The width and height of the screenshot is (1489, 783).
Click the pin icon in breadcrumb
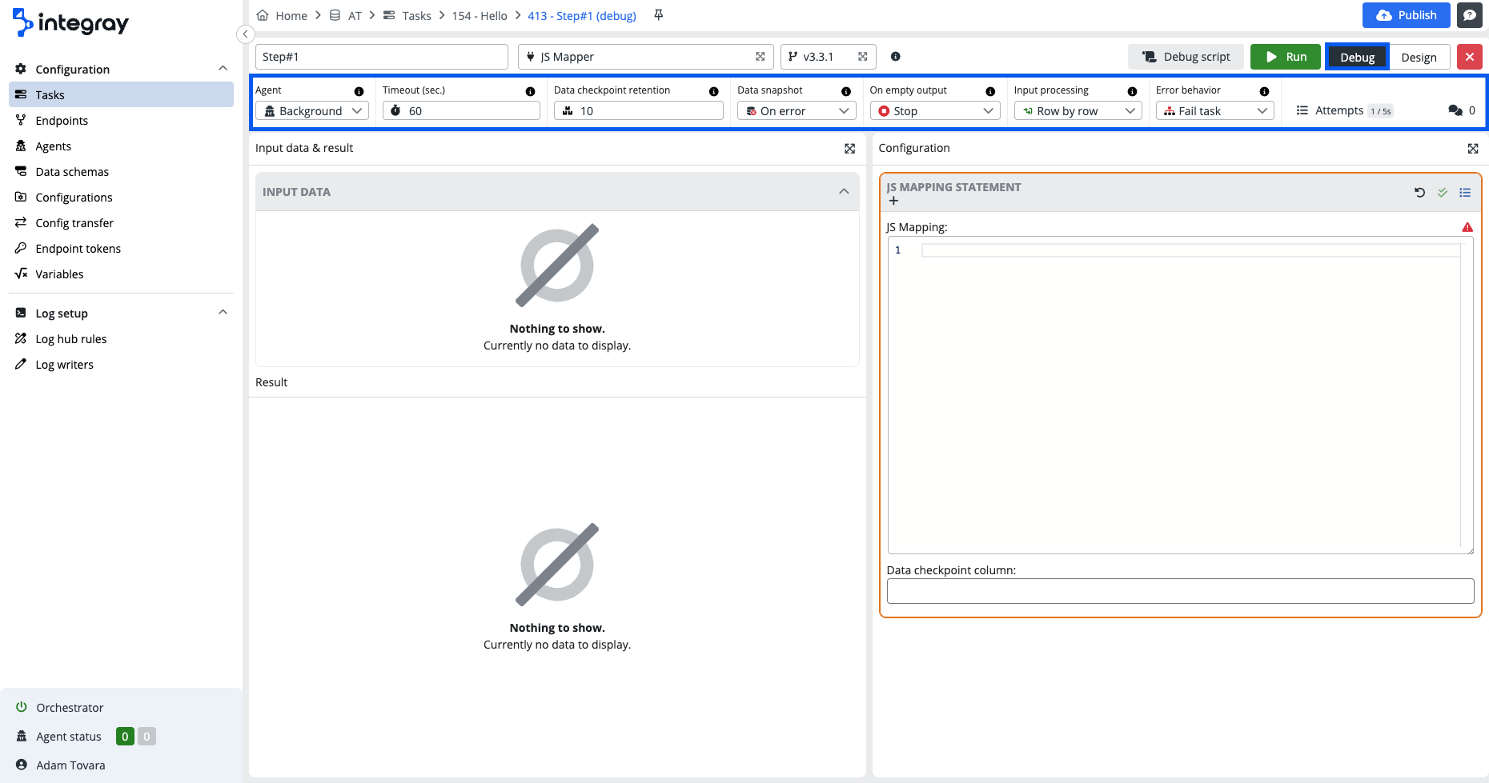point(658,15)
